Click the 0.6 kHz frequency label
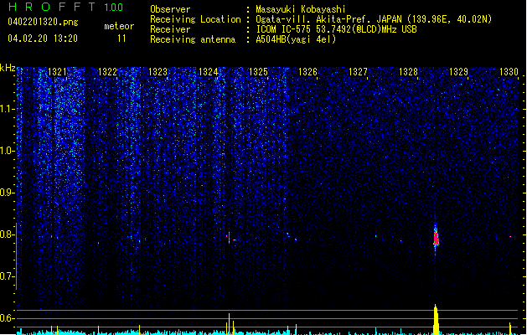Viewport: 527px width, 335px height. [7, 318]
